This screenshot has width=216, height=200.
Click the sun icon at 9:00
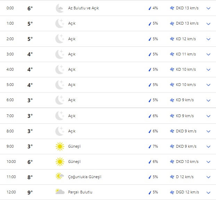click(60, 147)
